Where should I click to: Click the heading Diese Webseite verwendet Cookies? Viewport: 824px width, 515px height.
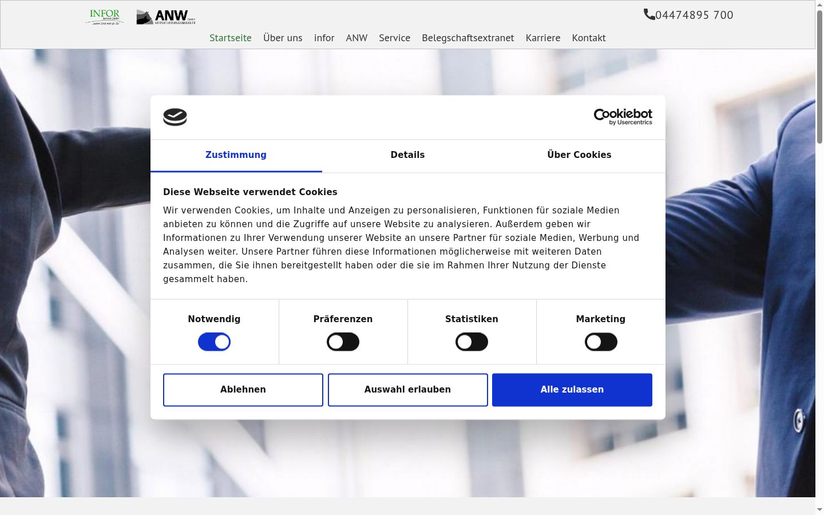250,192
